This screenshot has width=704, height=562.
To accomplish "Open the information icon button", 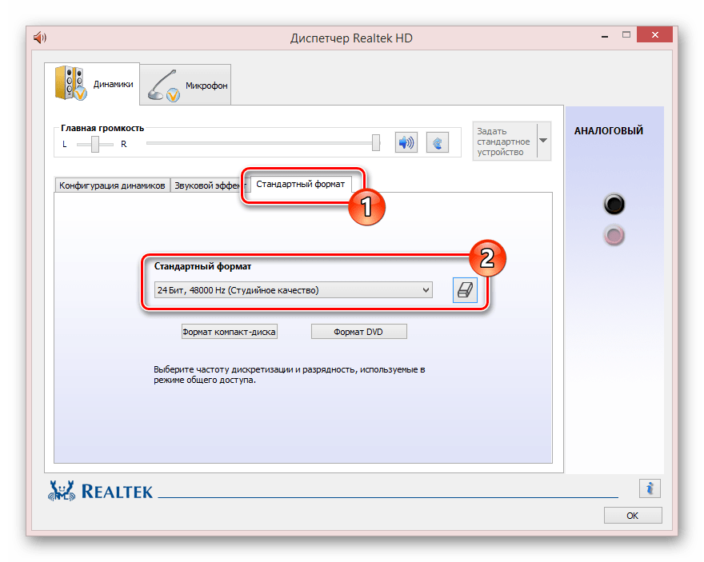I will click(x=650, y=488).
